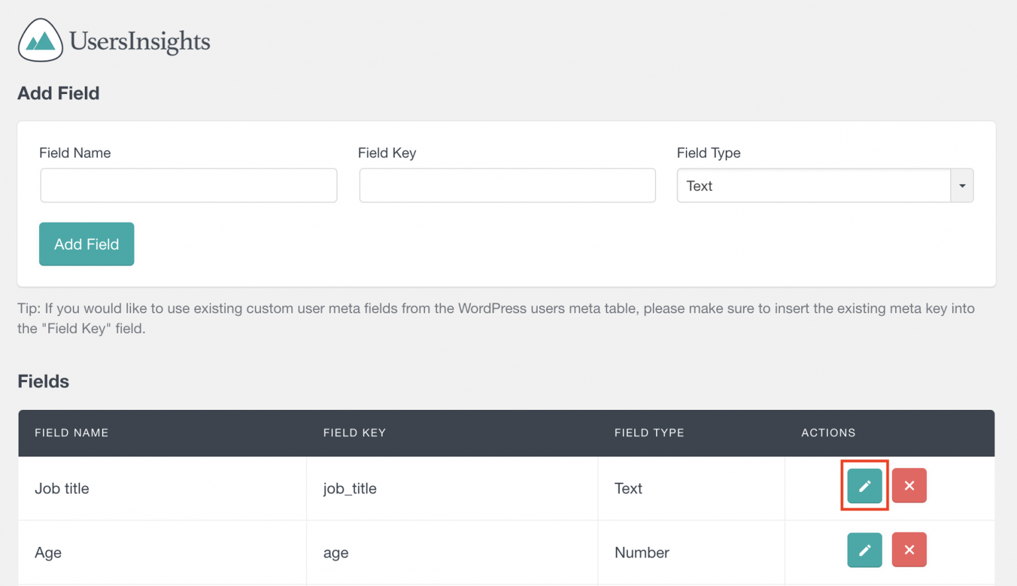
Task: Click the UsersInsights brand name link
Action: tap(139, 40)
